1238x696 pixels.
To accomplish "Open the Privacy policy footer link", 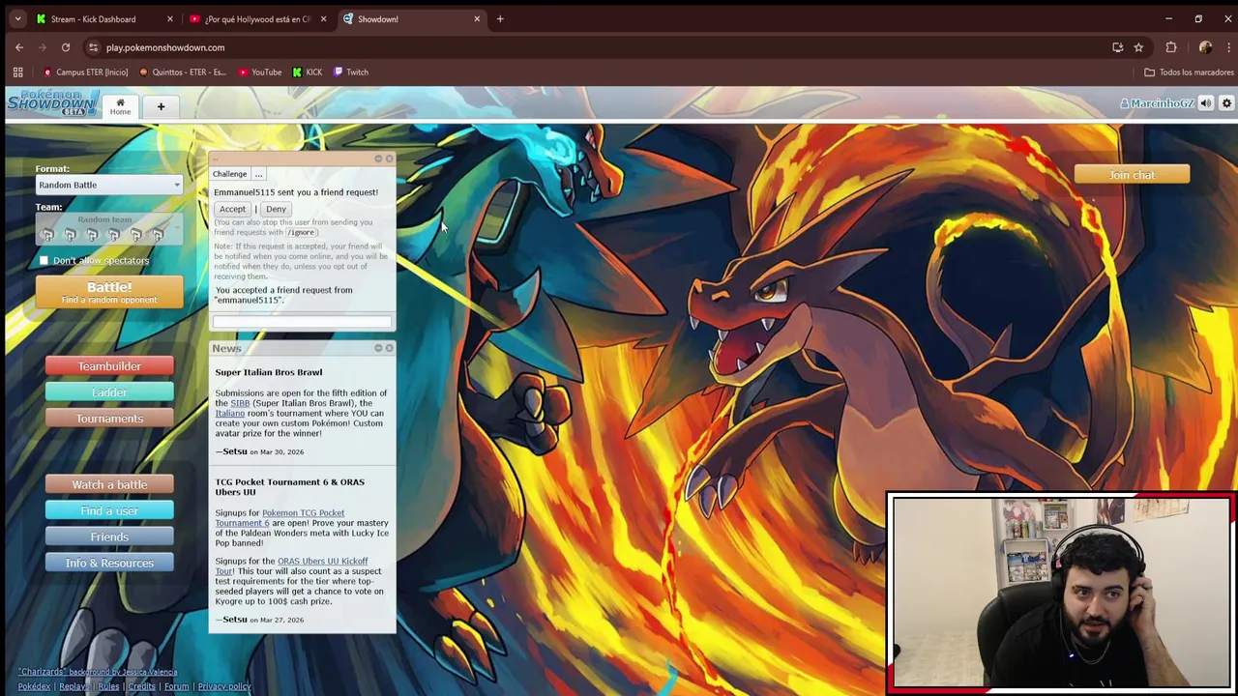I will (x=223, y=686).
